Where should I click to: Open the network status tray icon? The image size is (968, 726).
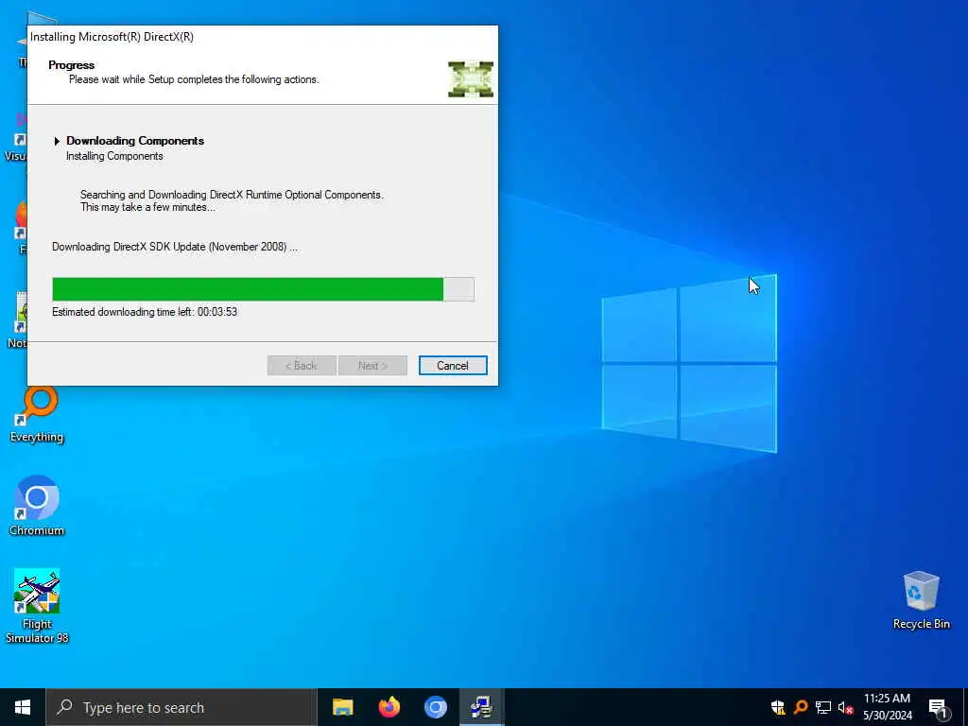point(823,707)
